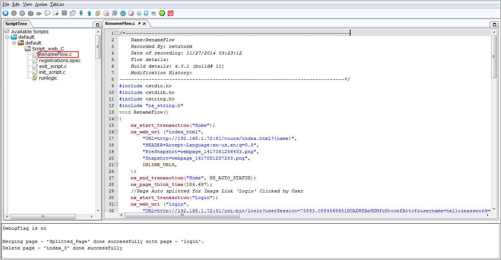Viewport: 501px width, 260px height.
Task: Collapse the login ns_web_url fold at line 31
Action: 116,204
